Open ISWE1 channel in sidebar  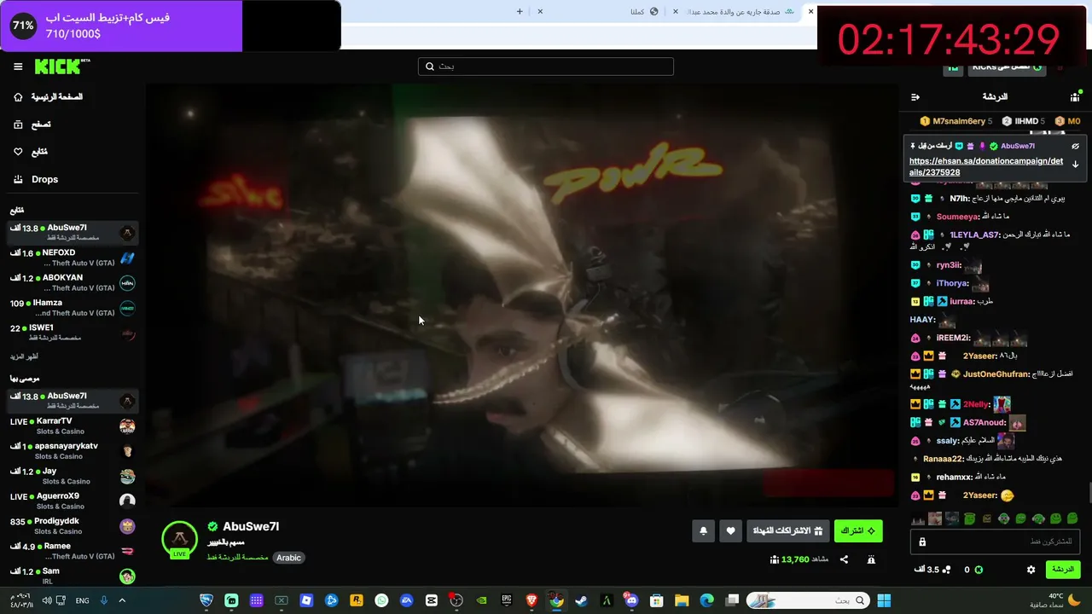73,333
